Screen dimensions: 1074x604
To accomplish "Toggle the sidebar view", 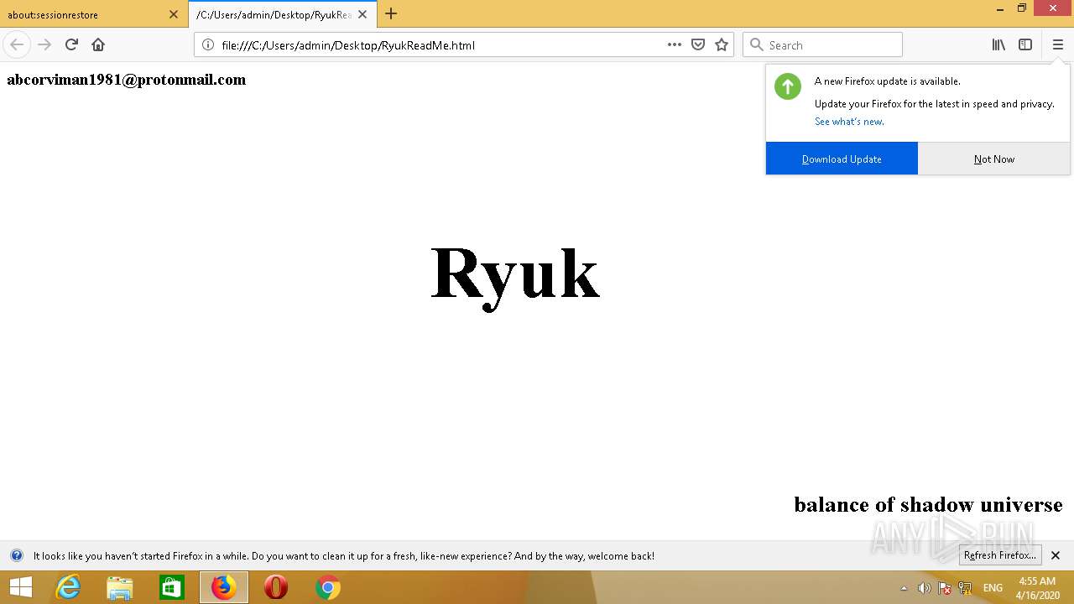I will tap(1025, 44).
